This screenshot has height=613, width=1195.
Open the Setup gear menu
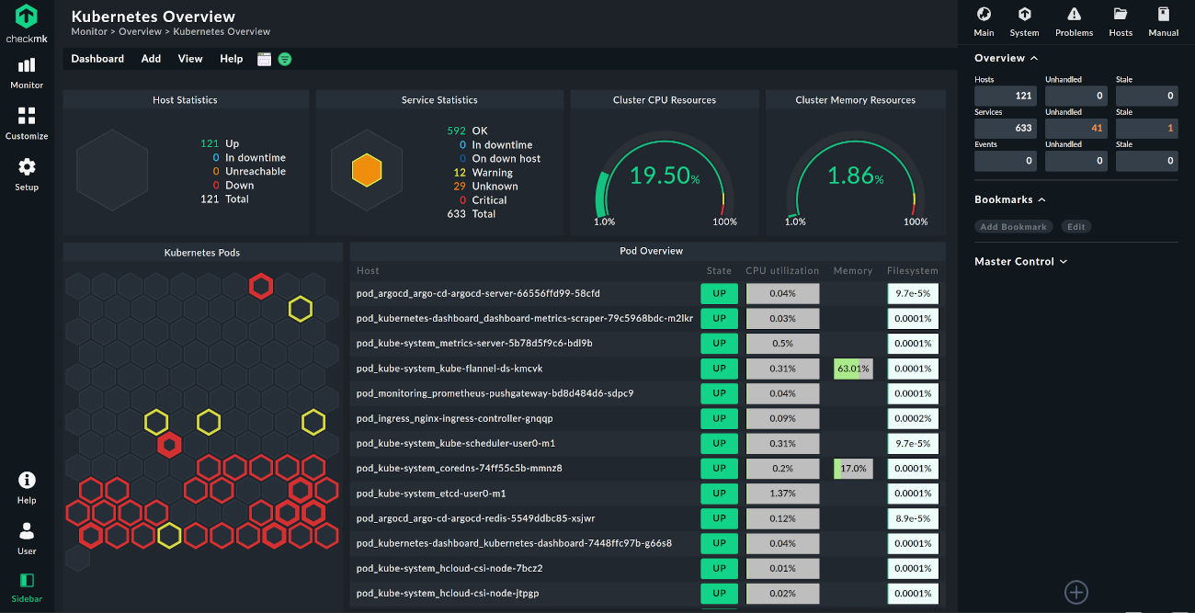click(x=27, y=174)
